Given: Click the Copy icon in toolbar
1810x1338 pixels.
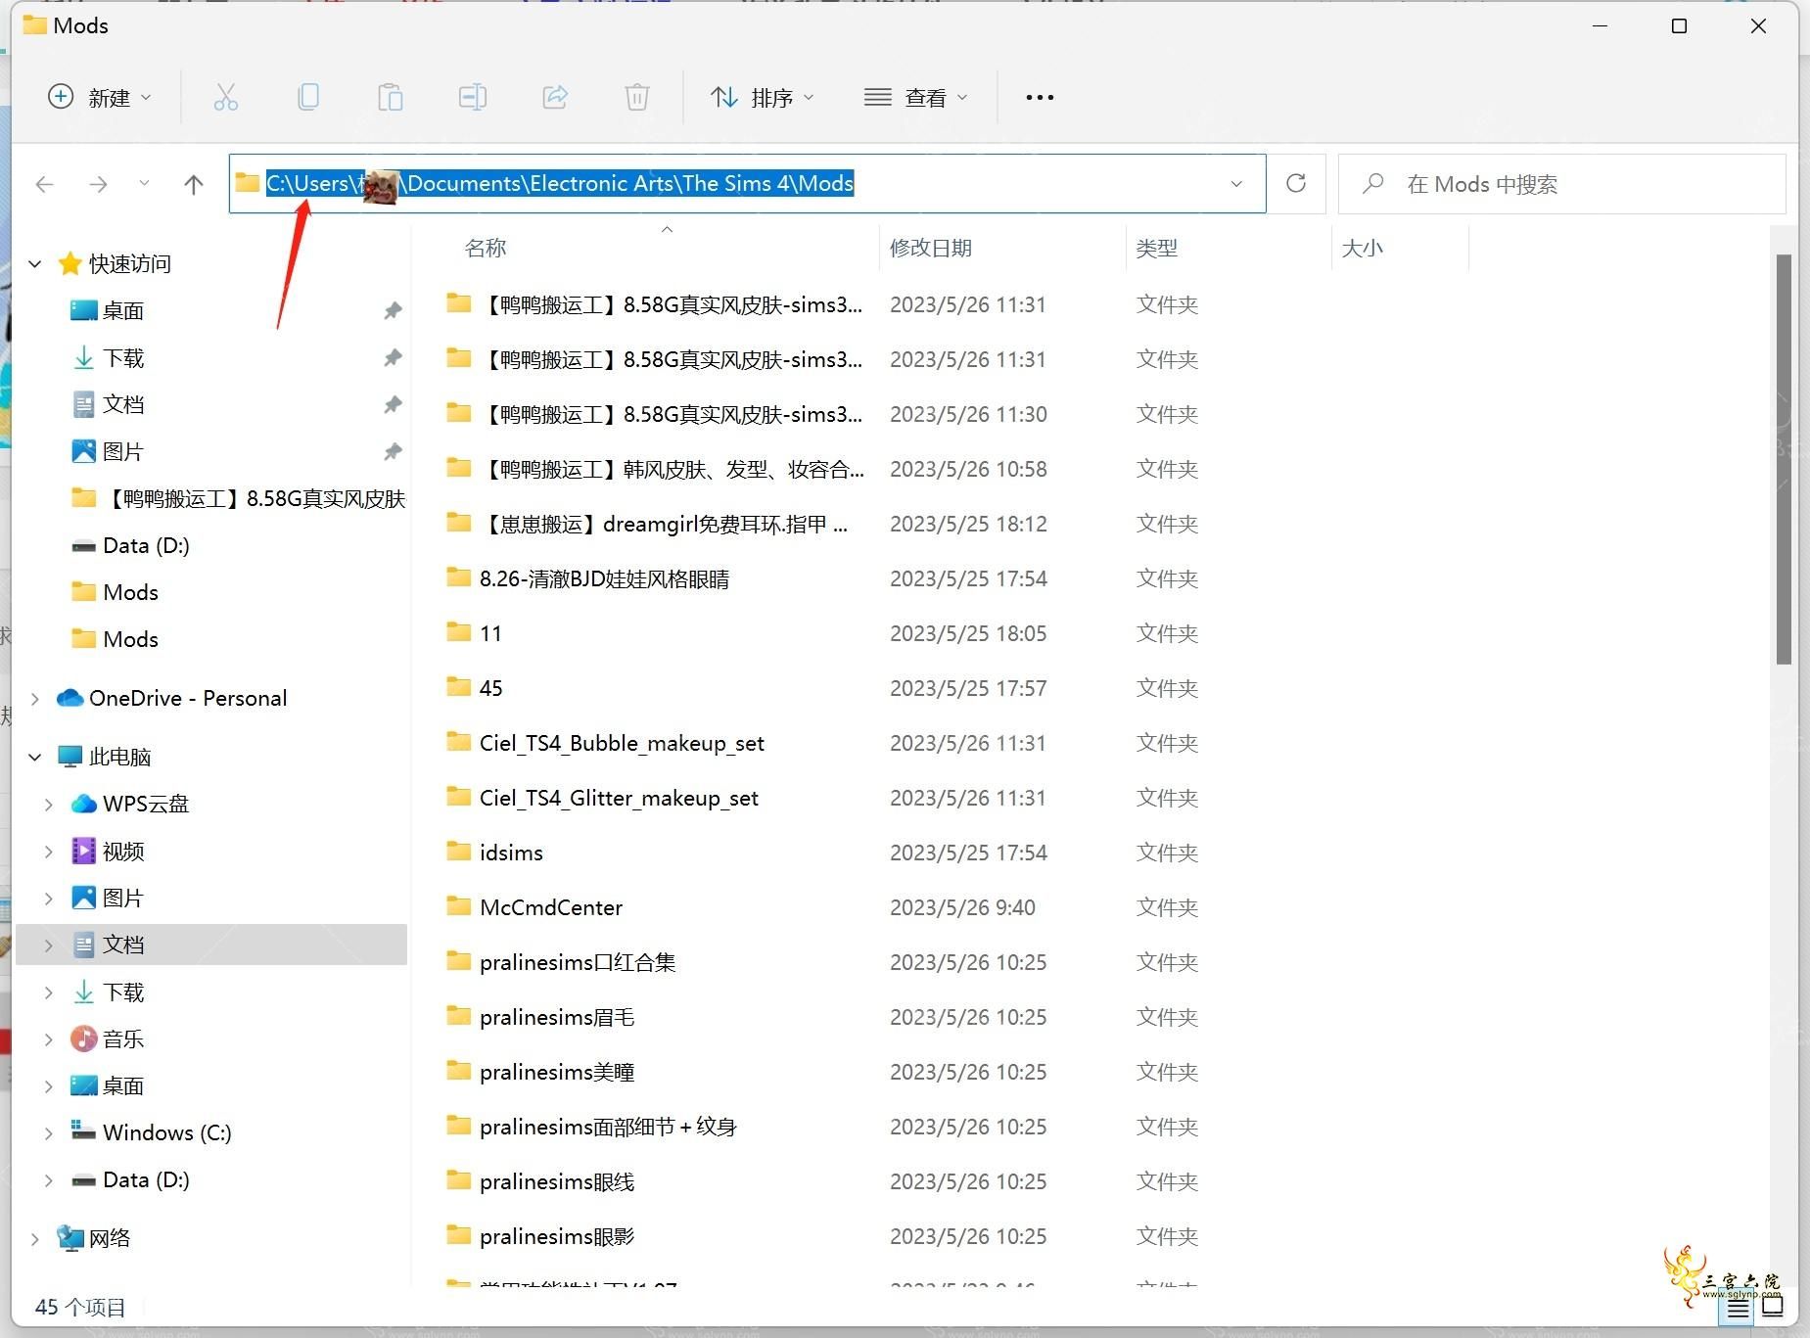Looking at the screenshot, I should (x=308, y=97).
